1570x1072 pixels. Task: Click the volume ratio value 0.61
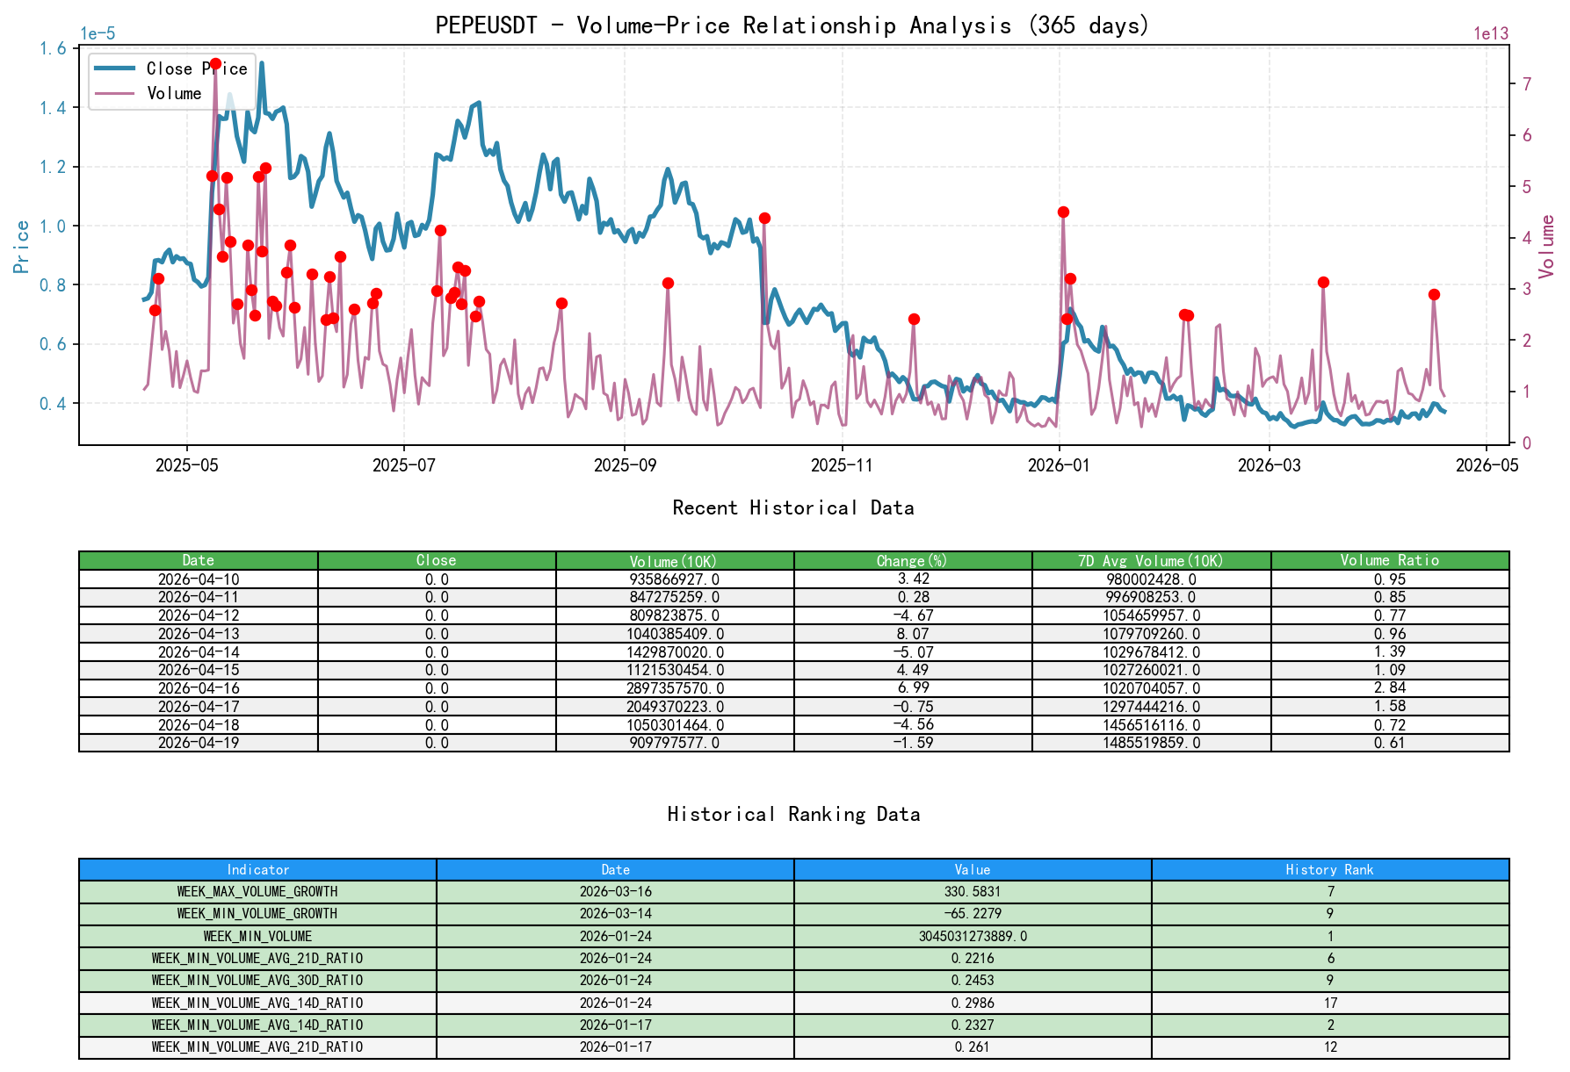[1390, 743]
